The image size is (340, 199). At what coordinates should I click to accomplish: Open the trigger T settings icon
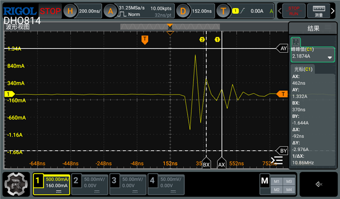[x=223, y=11]
